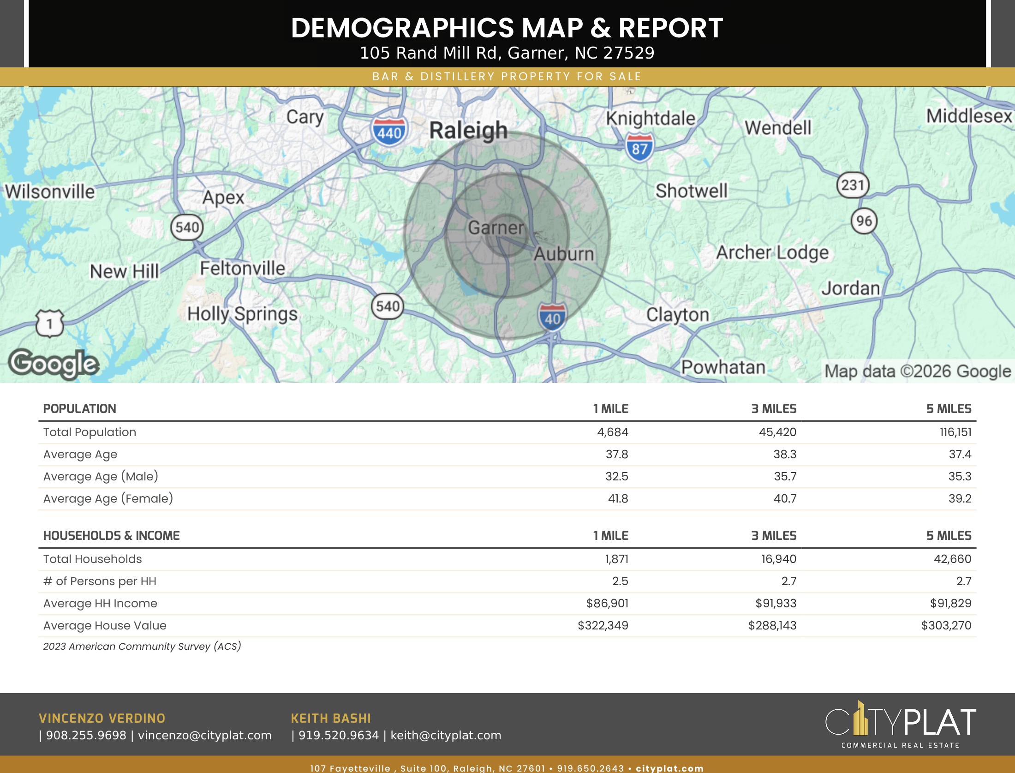Click the 540 marker near Holly Springs

(388, 306)
